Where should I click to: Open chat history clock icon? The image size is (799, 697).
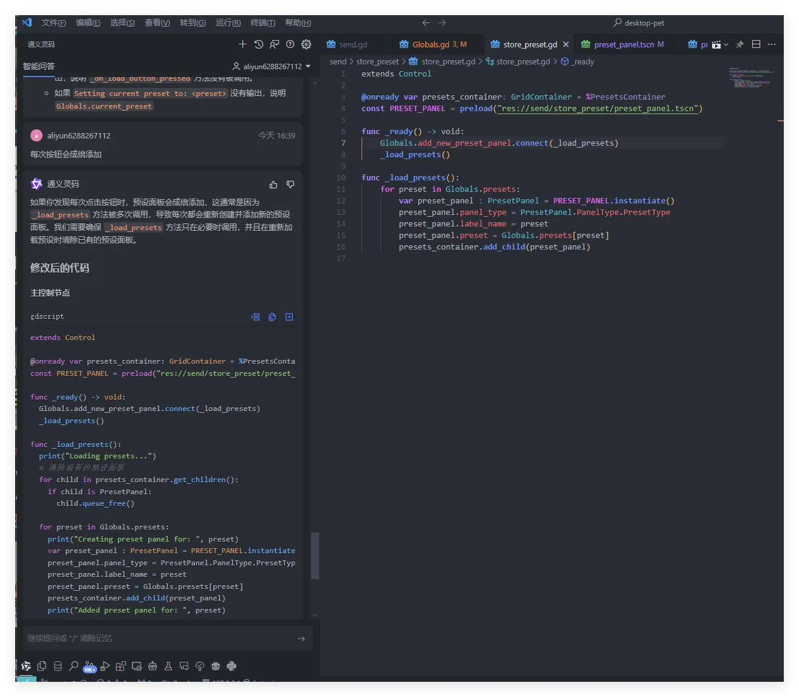[259, 44]
